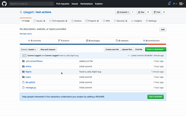Focus the Search or jump to field
Image resolution: width=186 pixels, height=116 pixels.
pos(31,4)
